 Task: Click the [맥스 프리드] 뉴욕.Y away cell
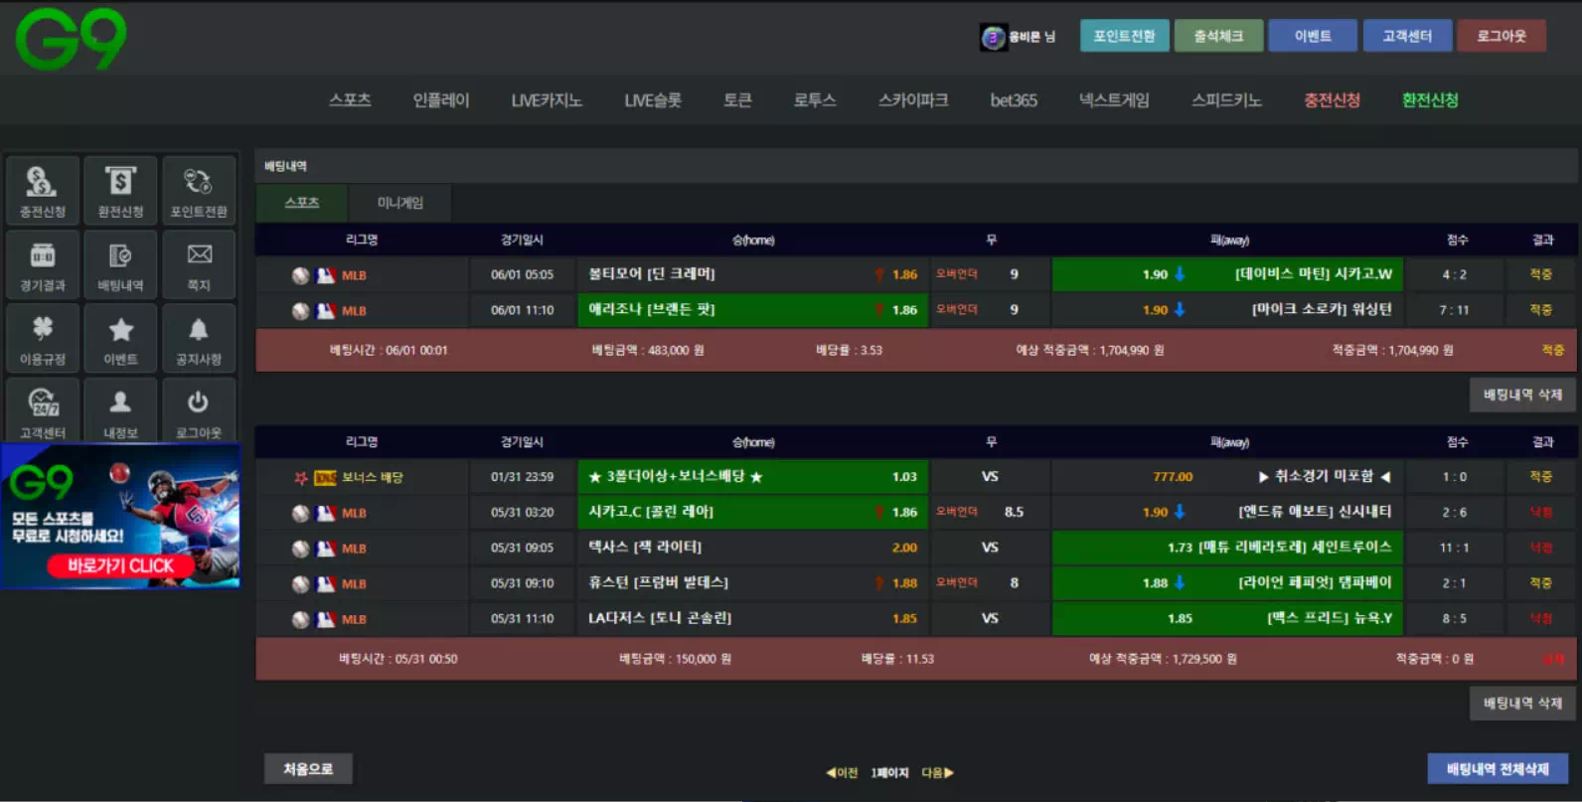[x=1227, y=618]
